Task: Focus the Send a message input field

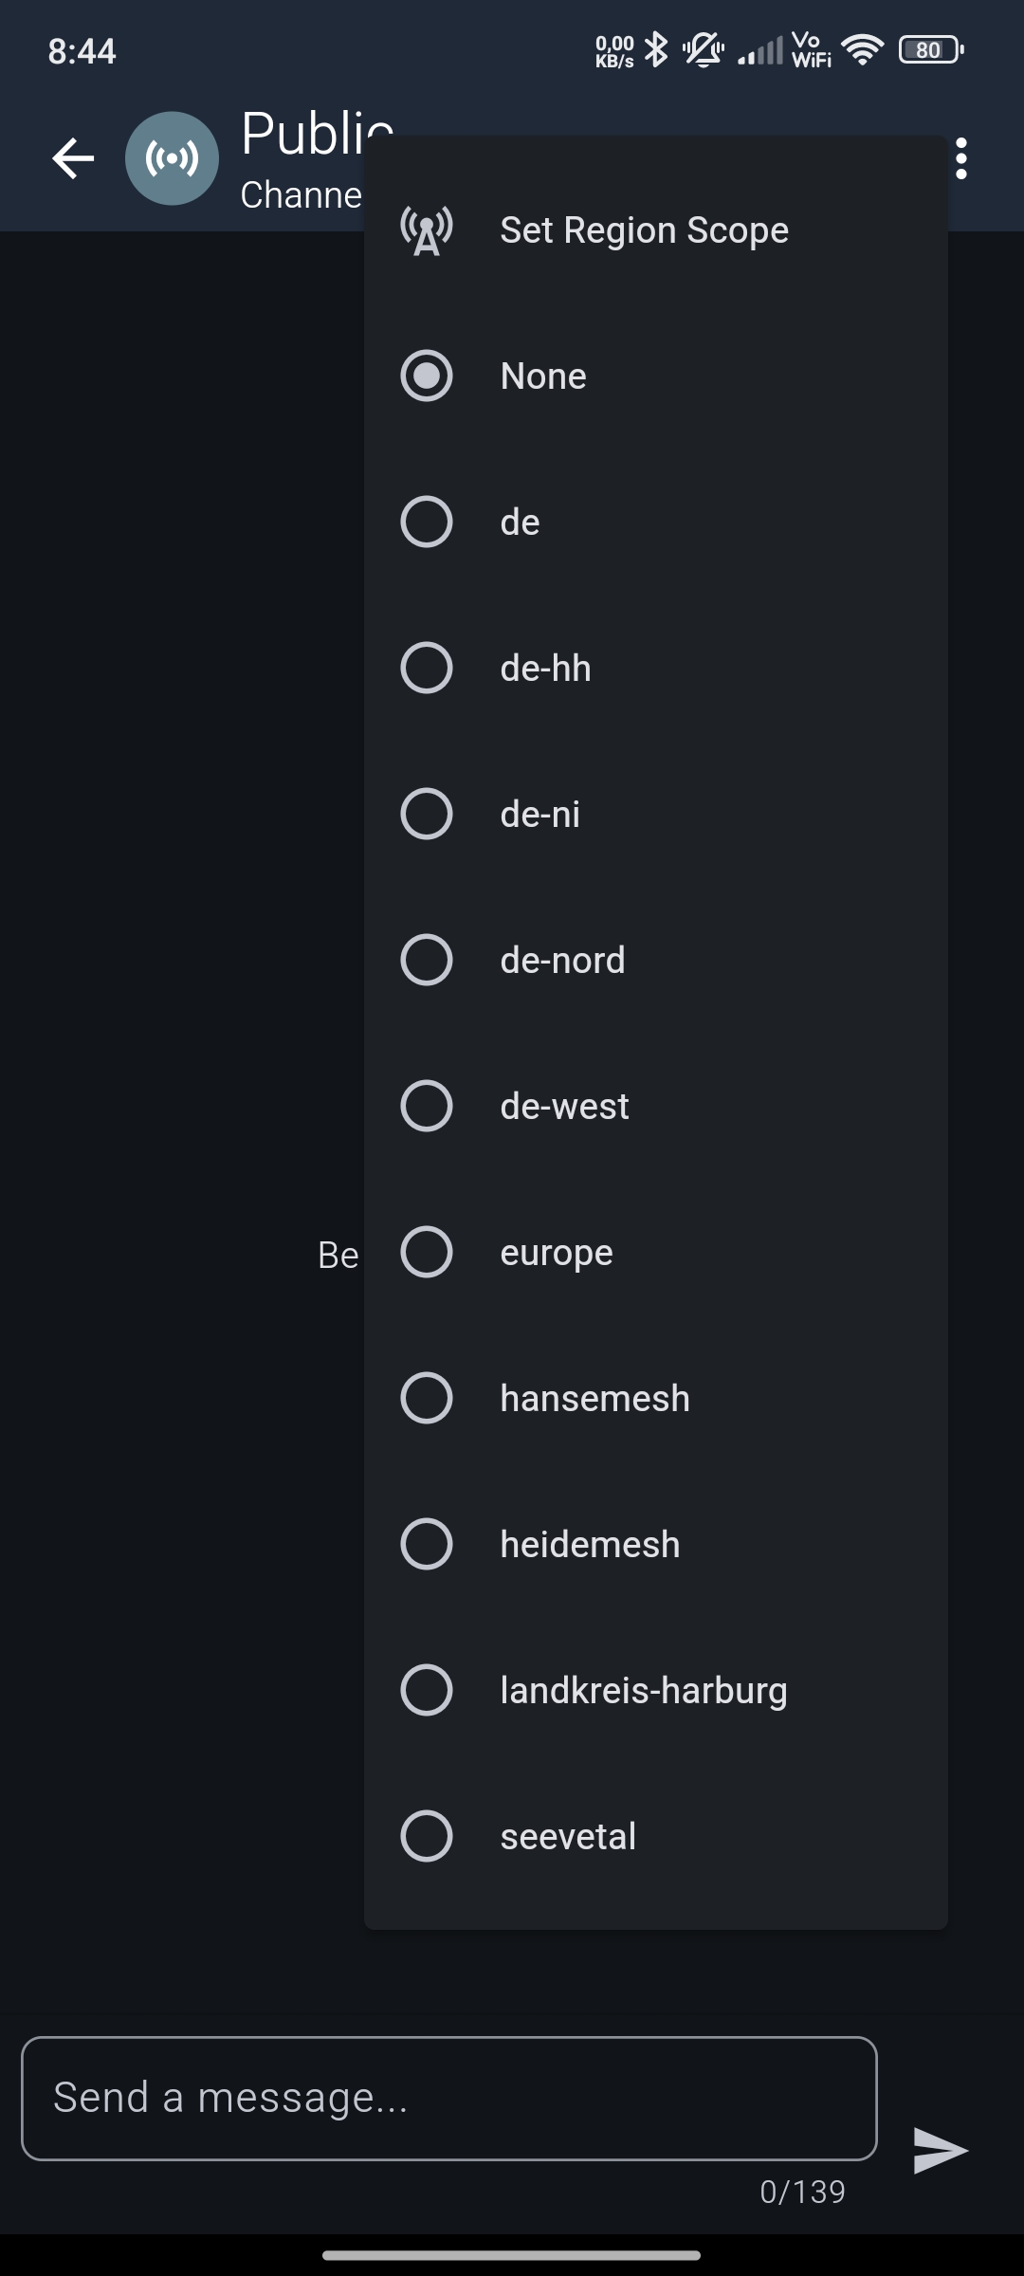Action: point(448,2098)
